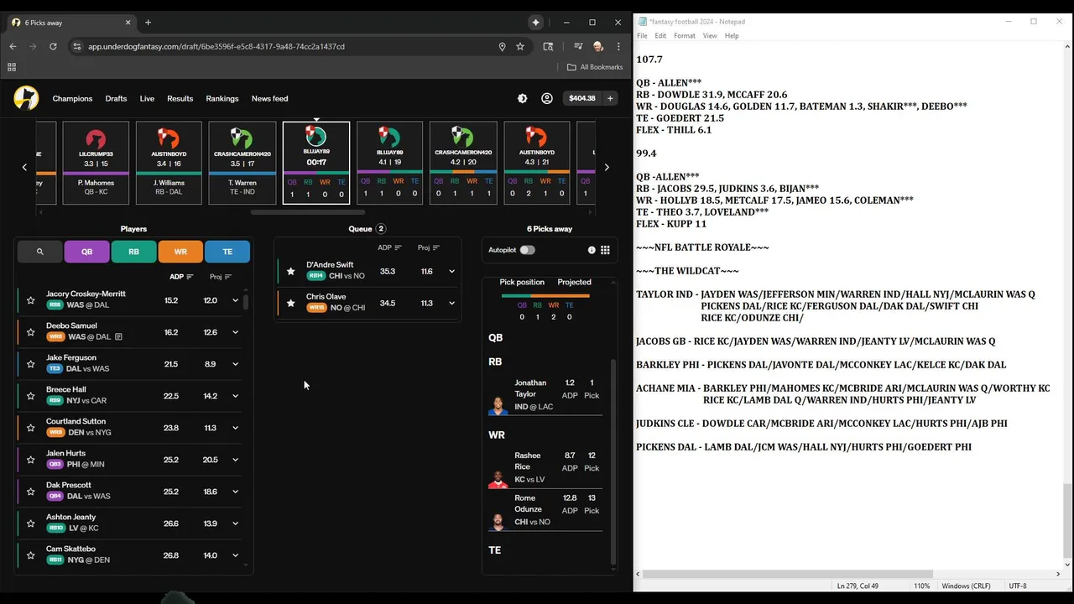This screenshot has width=1074, height=604.
Task: Click the plus icon beside $404.38 balance
Action: [x=610, y=98]
